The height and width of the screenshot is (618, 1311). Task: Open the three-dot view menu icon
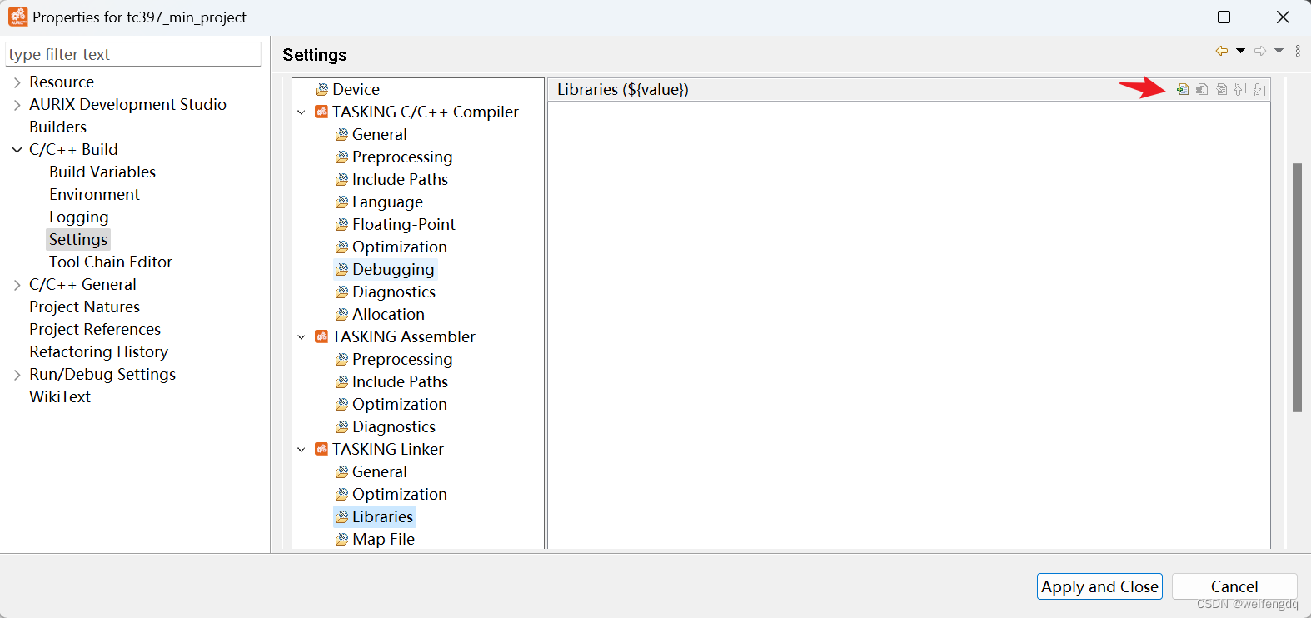click(1298, 51)
